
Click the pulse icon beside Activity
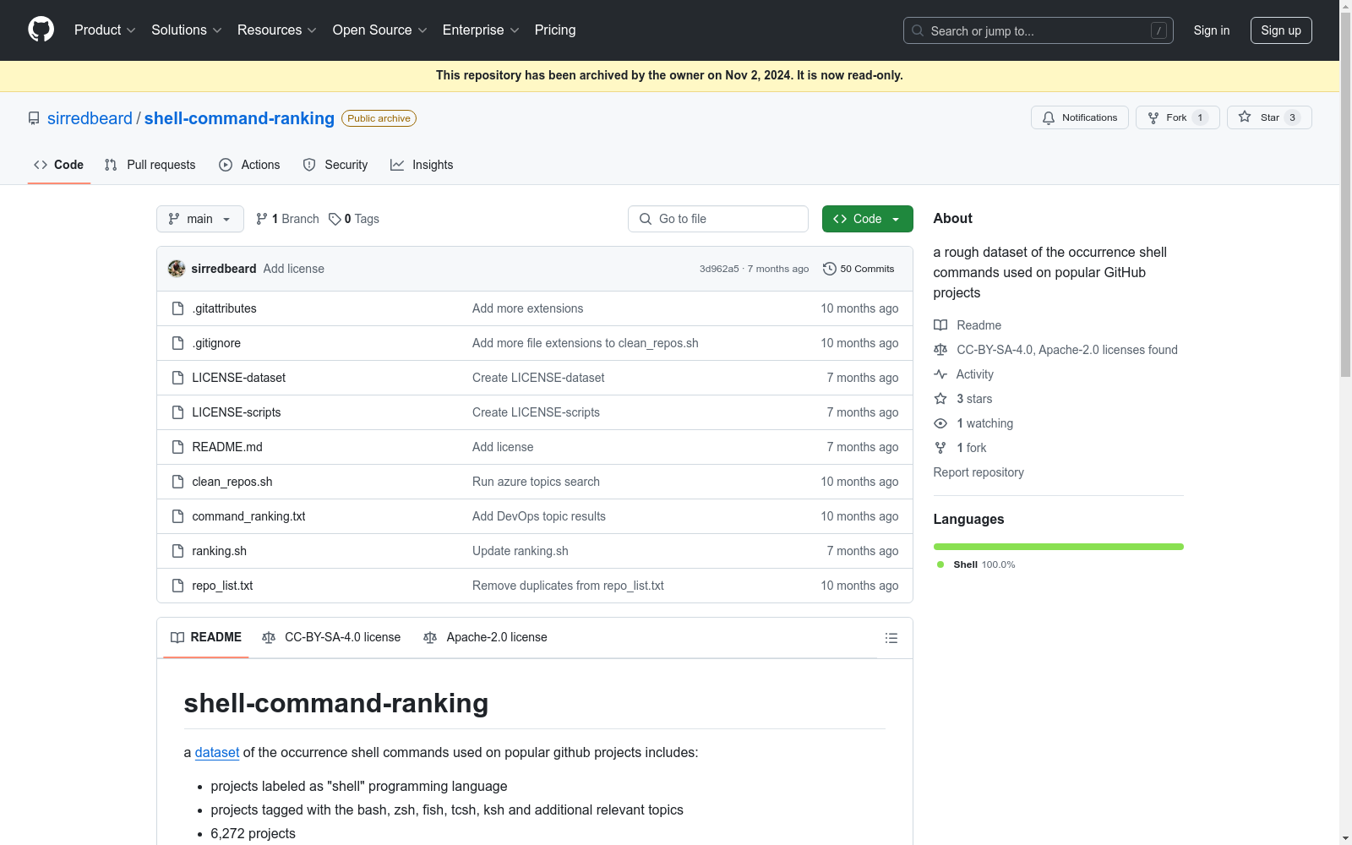tap(940, 374)
